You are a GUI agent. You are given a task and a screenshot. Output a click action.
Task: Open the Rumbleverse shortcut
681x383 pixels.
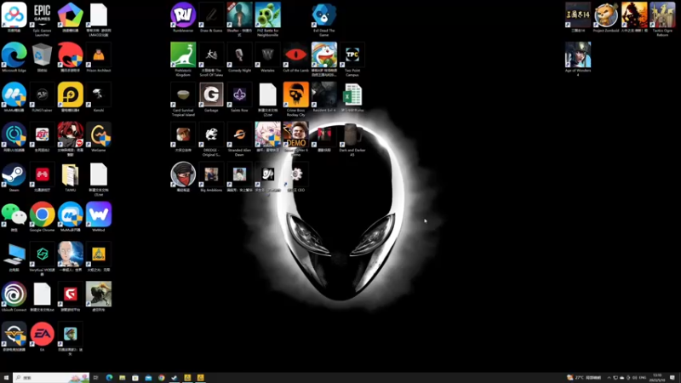click(183, 18)
